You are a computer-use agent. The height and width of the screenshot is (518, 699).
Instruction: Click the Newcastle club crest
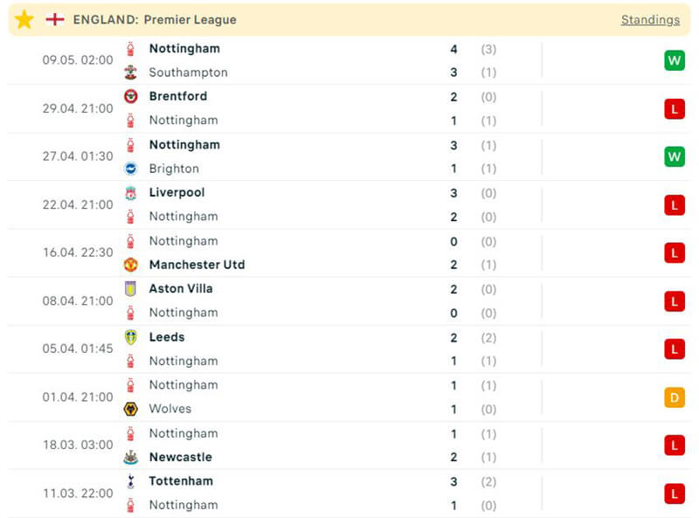point(131,457)
